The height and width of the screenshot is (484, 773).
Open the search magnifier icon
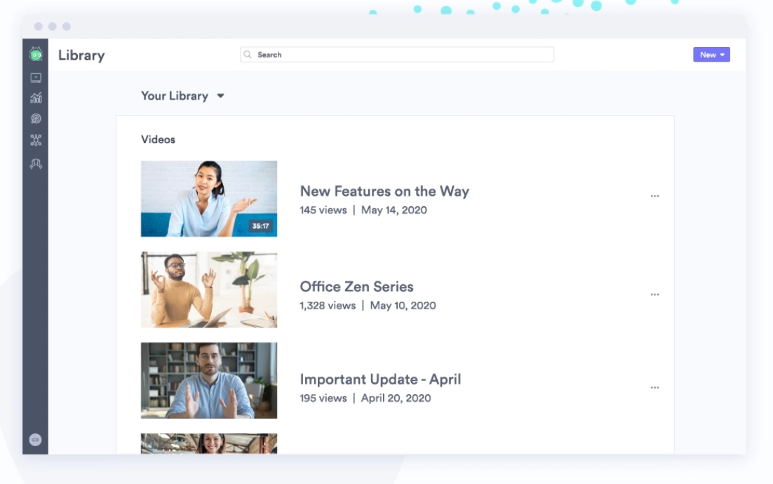pyautogui.click(x=248, y=54)
